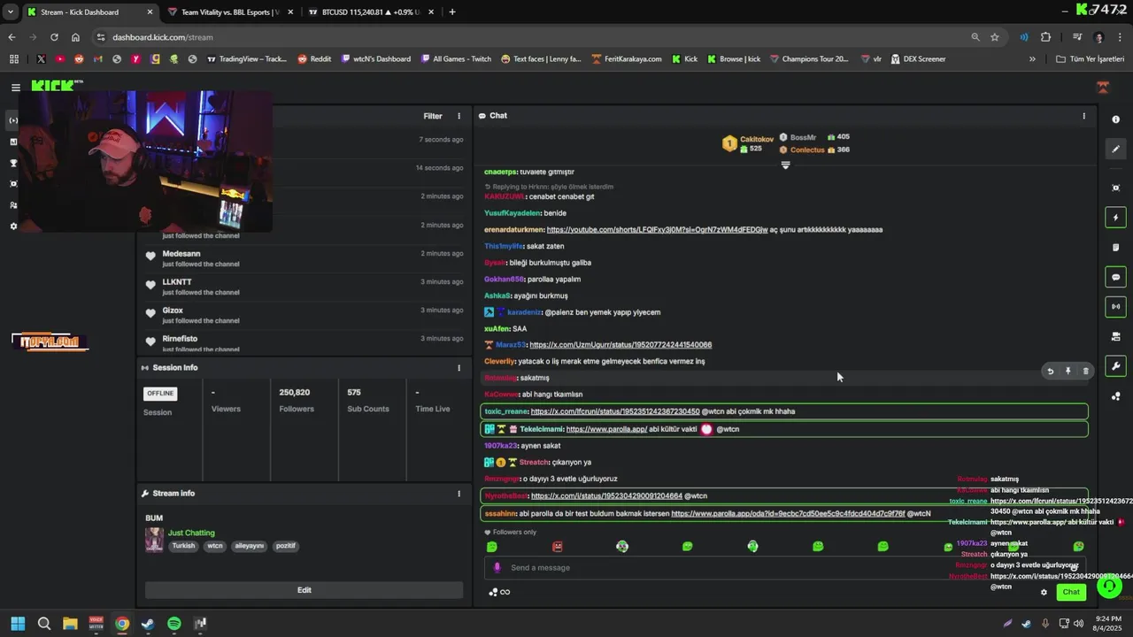Click the wrench tools icon in right toolbar
Image resolution: width=1133 pixels, height=637 pixels.
click(1115, 366)
